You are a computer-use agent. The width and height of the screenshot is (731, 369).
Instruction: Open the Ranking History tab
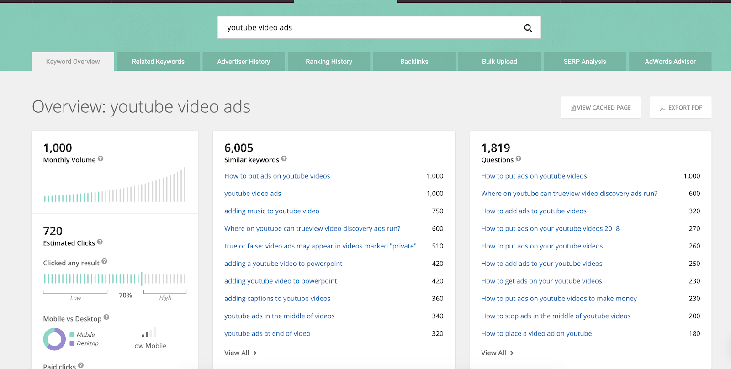click(329, 62)
